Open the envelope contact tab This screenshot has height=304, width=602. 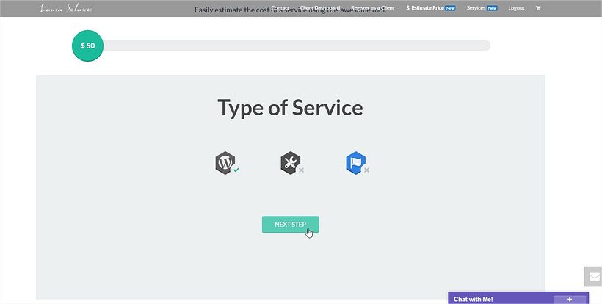pos(593,276)
